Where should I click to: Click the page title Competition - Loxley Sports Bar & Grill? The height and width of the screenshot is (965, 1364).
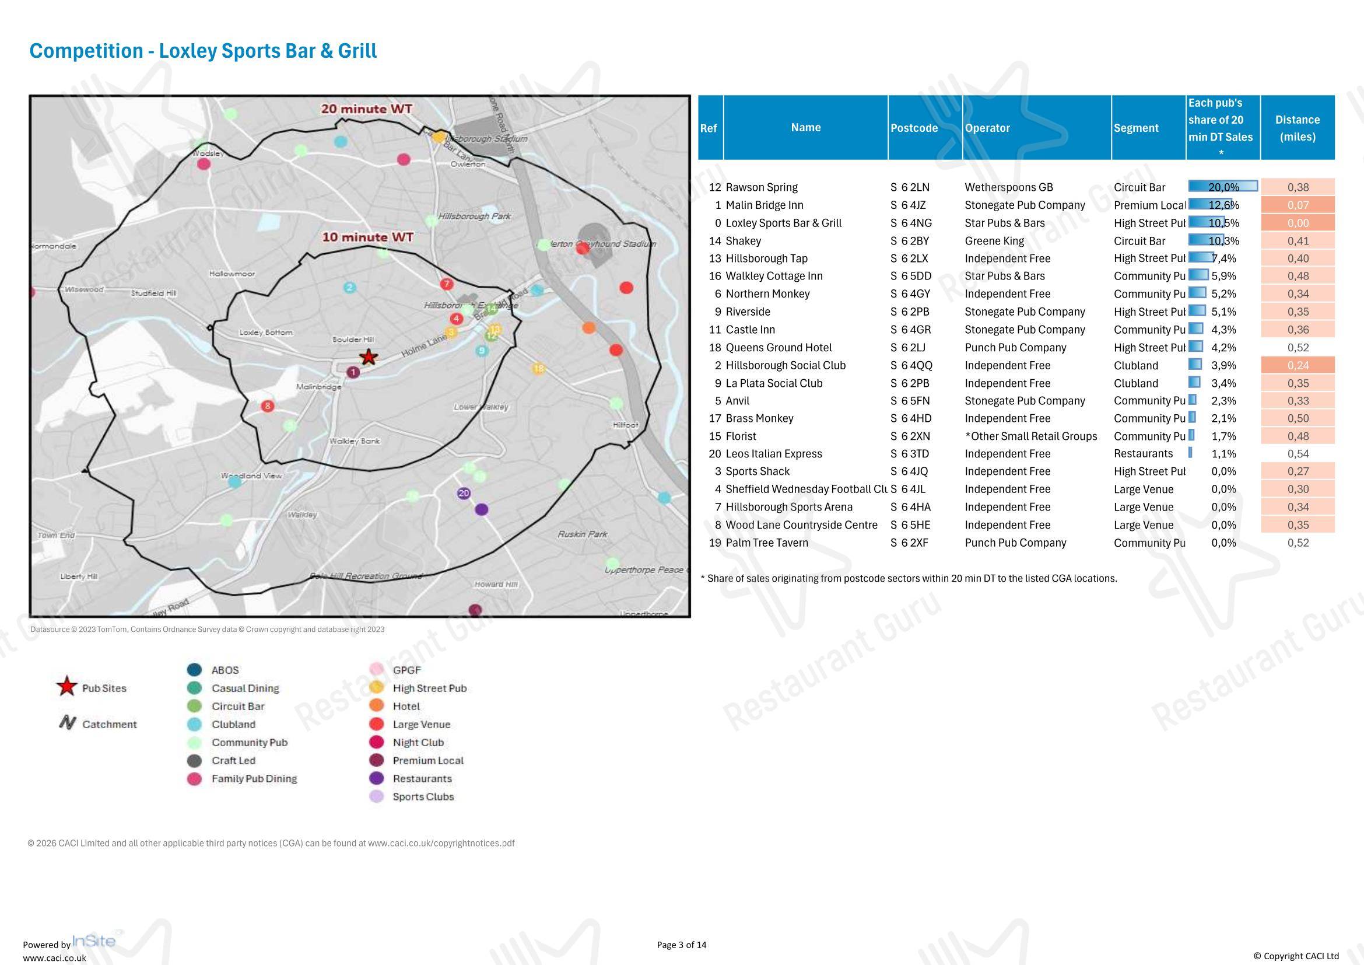tap(203, 51)
